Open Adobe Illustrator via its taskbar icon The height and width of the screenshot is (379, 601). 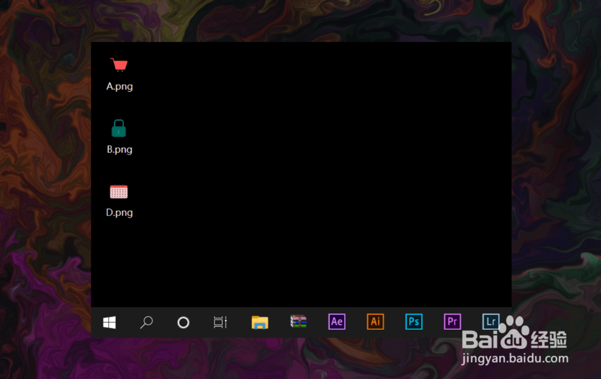click(x=375, y=321)
